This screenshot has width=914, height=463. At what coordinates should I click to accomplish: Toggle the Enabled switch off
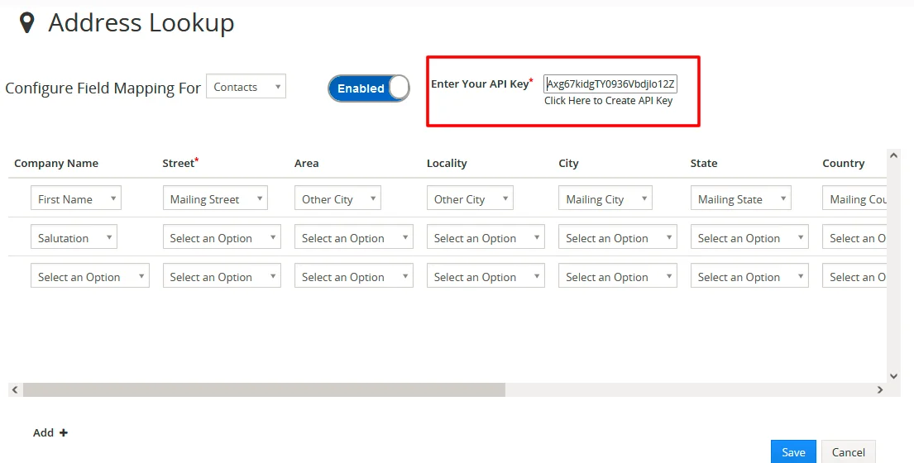(x=369, y=88)
